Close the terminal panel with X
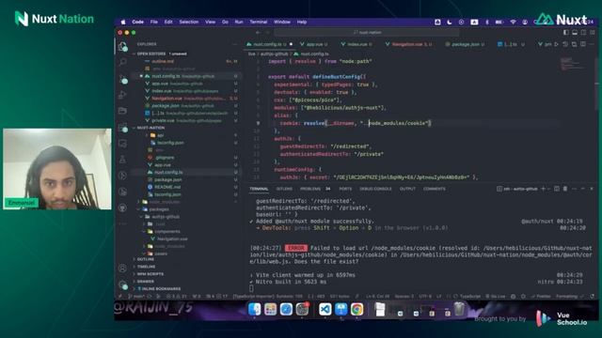Screen dimensions: 602x338 click(592, 189)
